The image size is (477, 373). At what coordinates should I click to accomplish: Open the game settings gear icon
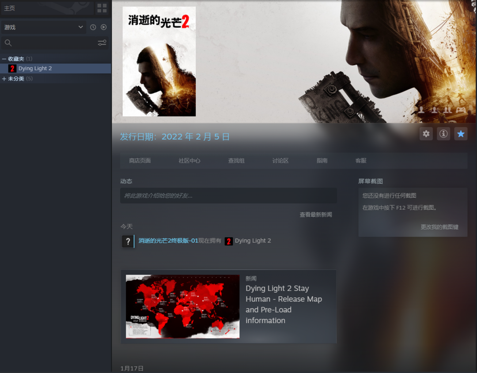(426, 134)
